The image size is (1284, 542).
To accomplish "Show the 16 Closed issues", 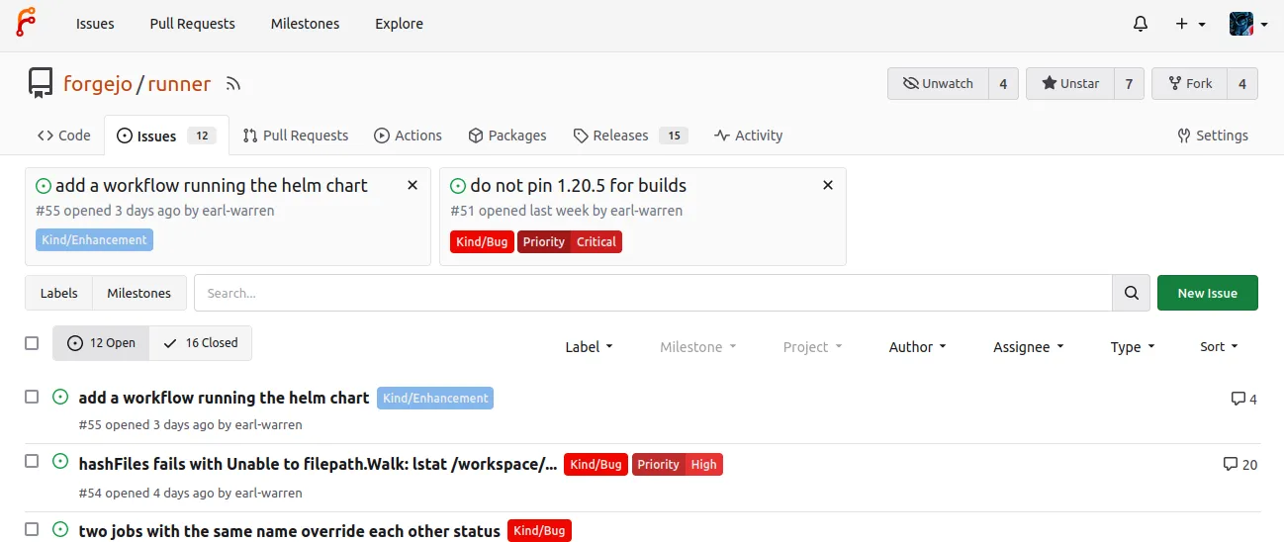I will (x=201, y=343).
